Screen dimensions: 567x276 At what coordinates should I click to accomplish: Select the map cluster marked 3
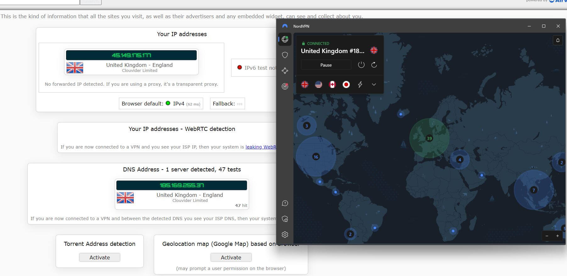(307, 126)
